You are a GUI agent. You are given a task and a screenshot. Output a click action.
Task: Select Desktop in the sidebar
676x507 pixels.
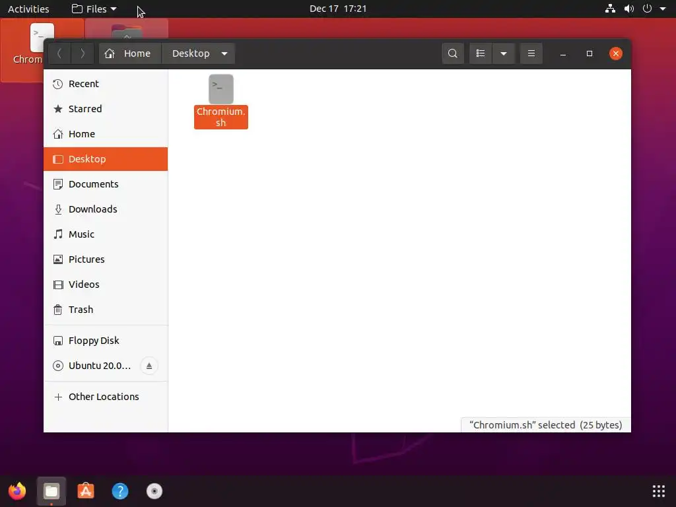point(106,159)
